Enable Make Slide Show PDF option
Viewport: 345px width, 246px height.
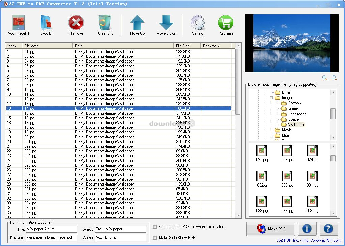[x=155, y=238]
